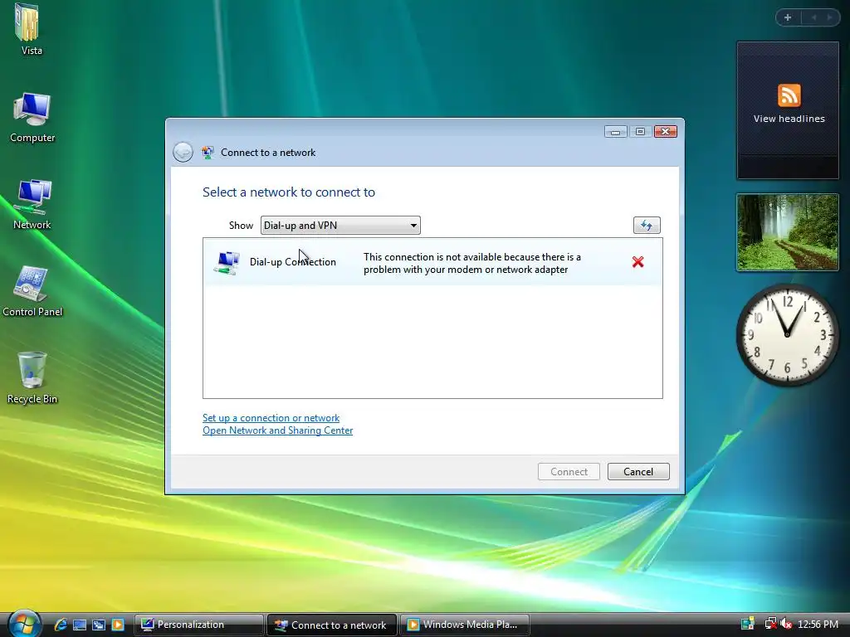Click the disabled Connect button
The width and height of the screenshot is (850, 637).
pos(569,471)
